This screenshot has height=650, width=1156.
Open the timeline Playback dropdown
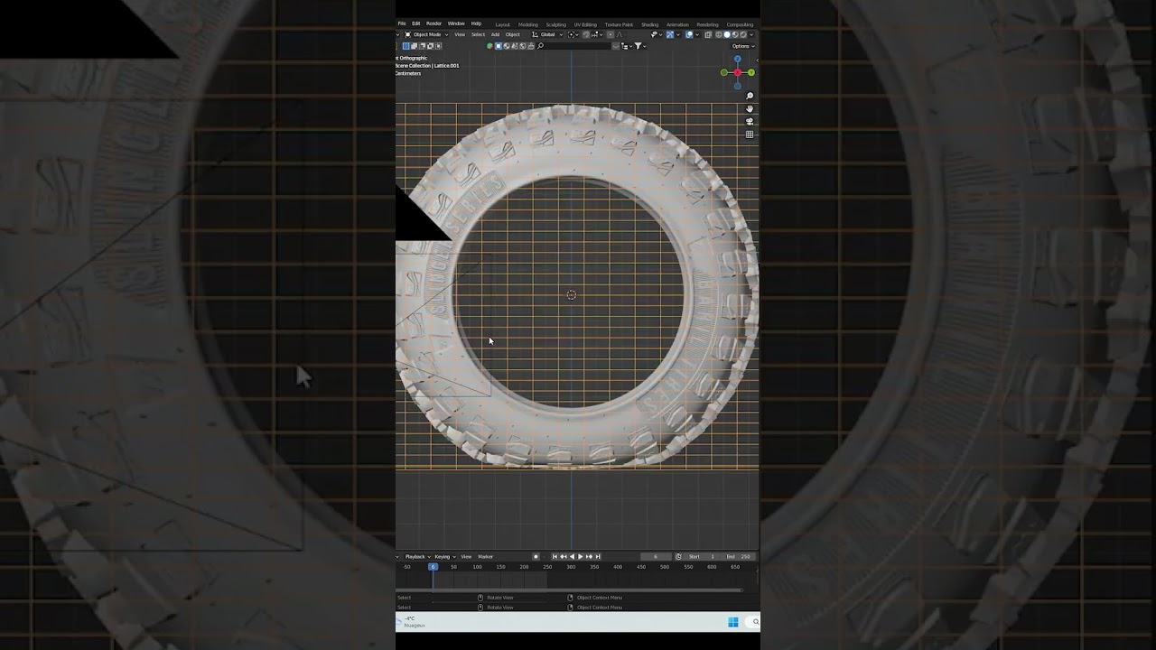coord(418,556)
